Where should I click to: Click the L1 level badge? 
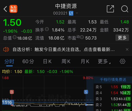71,13
